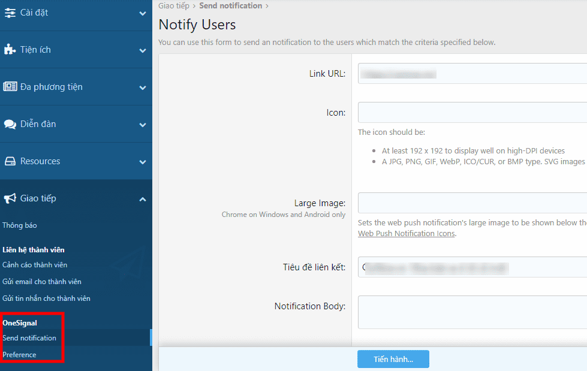The image size is (587, 371).
Task: Click Send notification breadcrumb link
Action: (231, 5)
